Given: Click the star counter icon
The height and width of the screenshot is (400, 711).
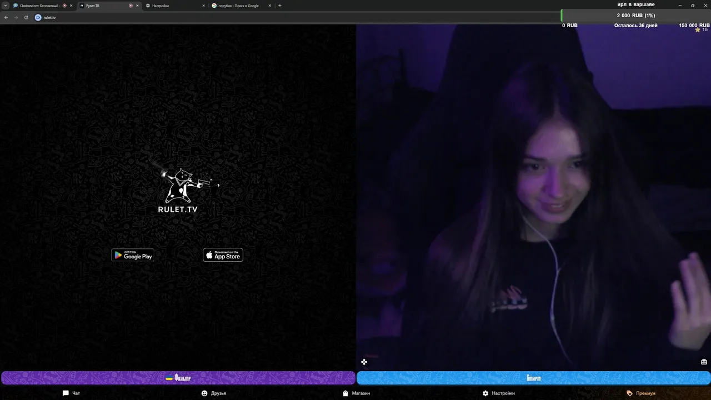Looking at the screenshot, I should (x=698, y=30).
